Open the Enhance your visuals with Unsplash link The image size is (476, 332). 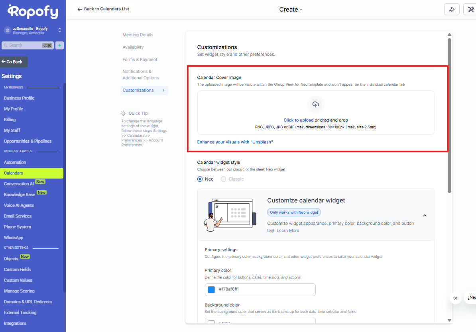click(235, 142)
